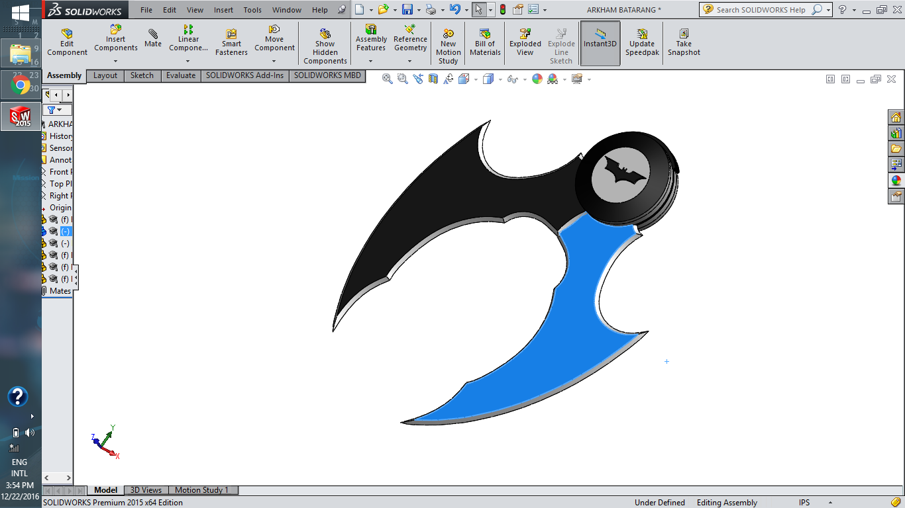
Task: Click the Save icon
Action: pos(407,9)
